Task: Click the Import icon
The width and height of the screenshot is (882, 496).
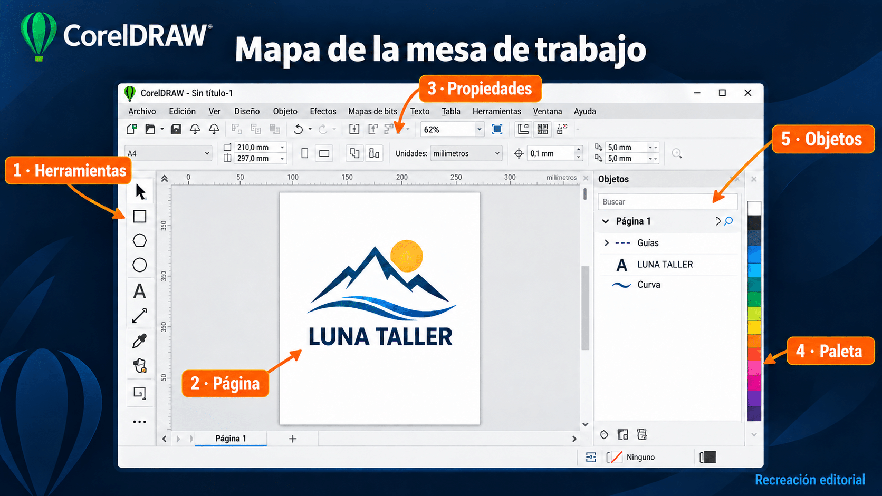Action: 354,129
